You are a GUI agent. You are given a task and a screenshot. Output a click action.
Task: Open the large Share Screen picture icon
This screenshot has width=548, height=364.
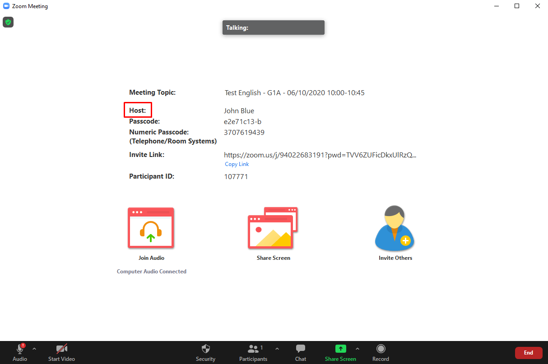(x=273, y=228)
